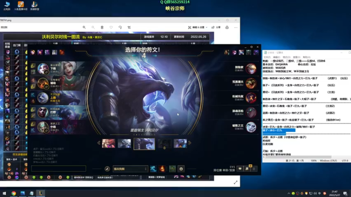Click the greyed-out voice icon in League client
This screenshot has width=351, height=197.
point(254,169)
